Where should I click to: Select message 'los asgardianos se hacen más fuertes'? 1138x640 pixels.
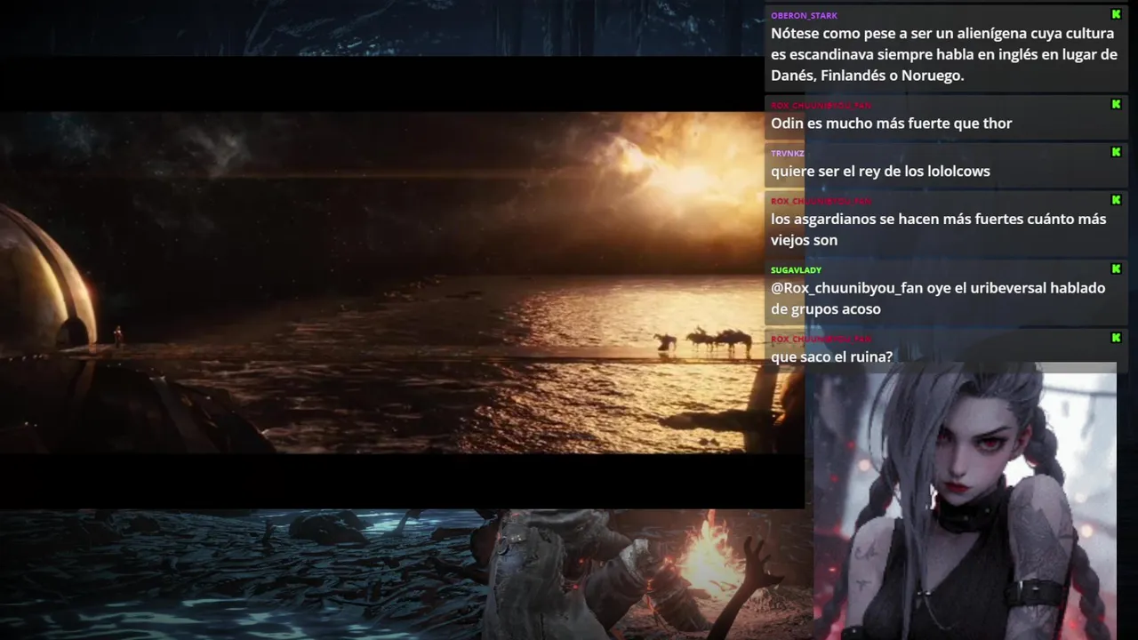pyautogui.click(x=938, y=229)
